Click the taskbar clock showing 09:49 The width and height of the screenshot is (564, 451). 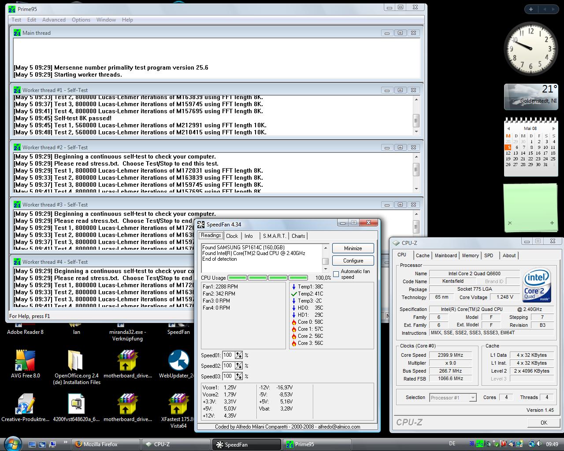coord(552,444)
